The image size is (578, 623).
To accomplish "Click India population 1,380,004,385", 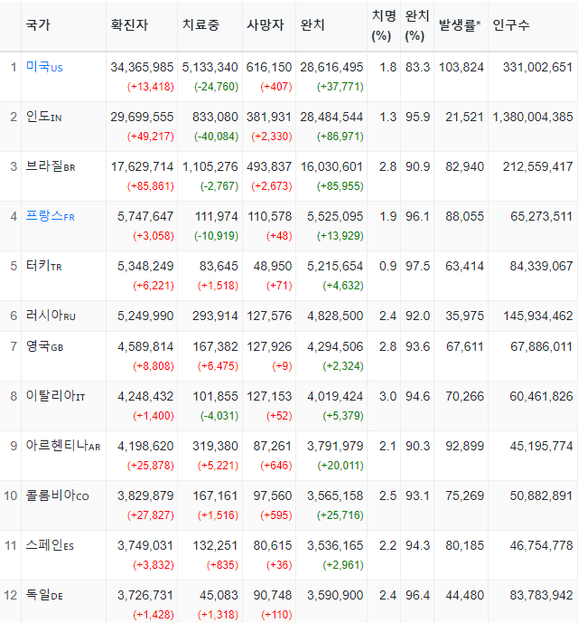I will coord(533,117).
